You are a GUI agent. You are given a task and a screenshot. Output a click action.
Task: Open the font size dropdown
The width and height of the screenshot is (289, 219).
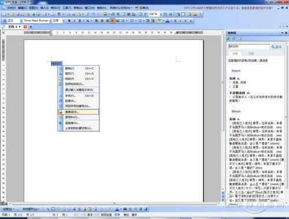coord(64,21)
